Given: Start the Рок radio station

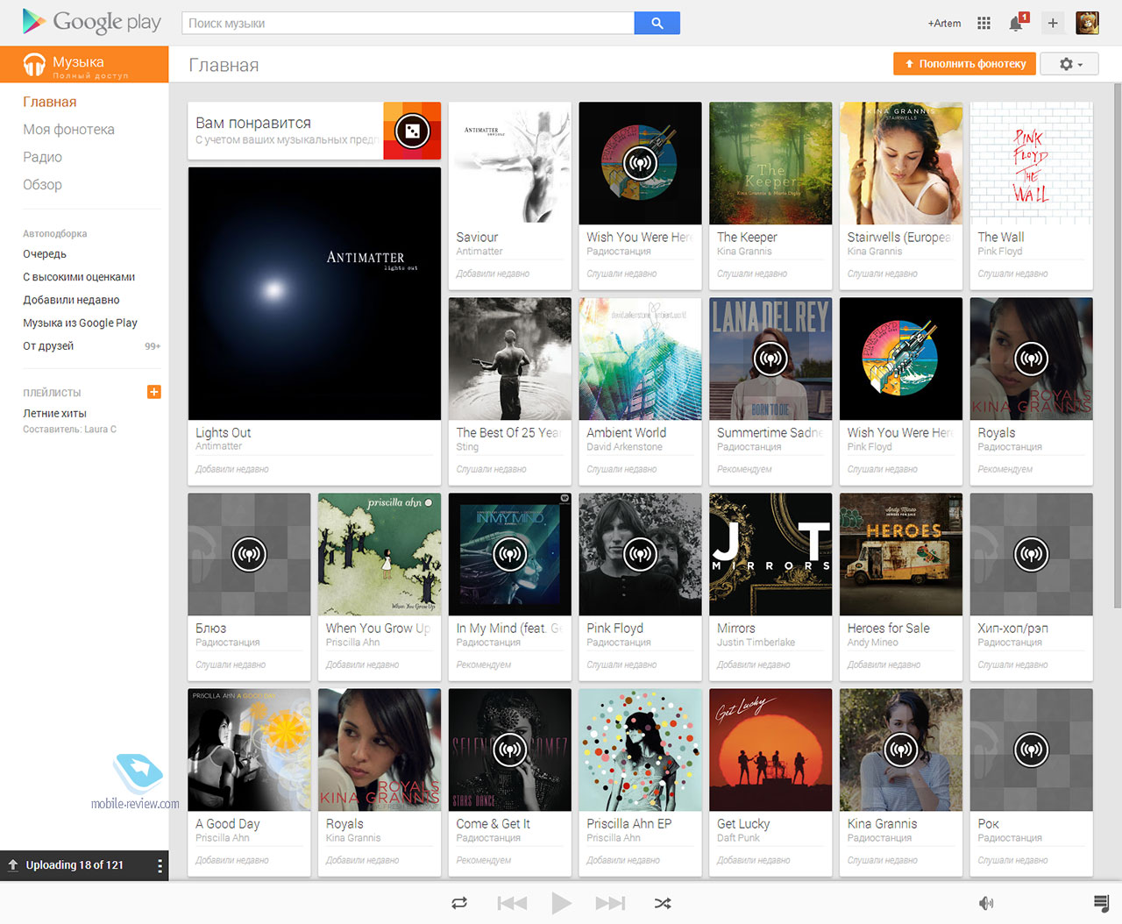Looking at the screenshot, I should point(1031,750).
